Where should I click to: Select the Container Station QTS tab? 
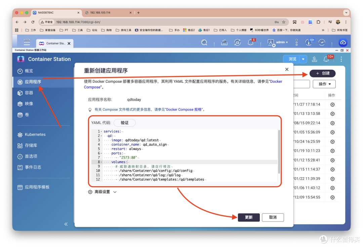tap(55, 43)
